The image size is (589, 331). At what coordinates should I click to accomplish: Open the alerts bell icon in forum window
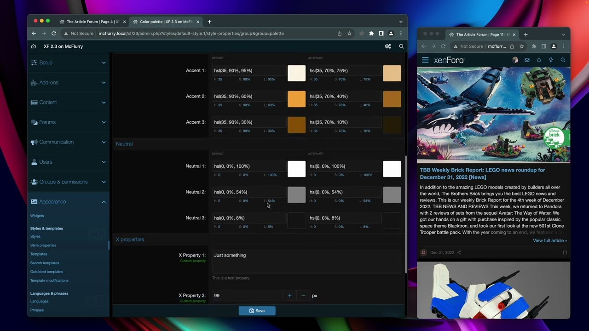pyautogui.click(x=539, y=60)
